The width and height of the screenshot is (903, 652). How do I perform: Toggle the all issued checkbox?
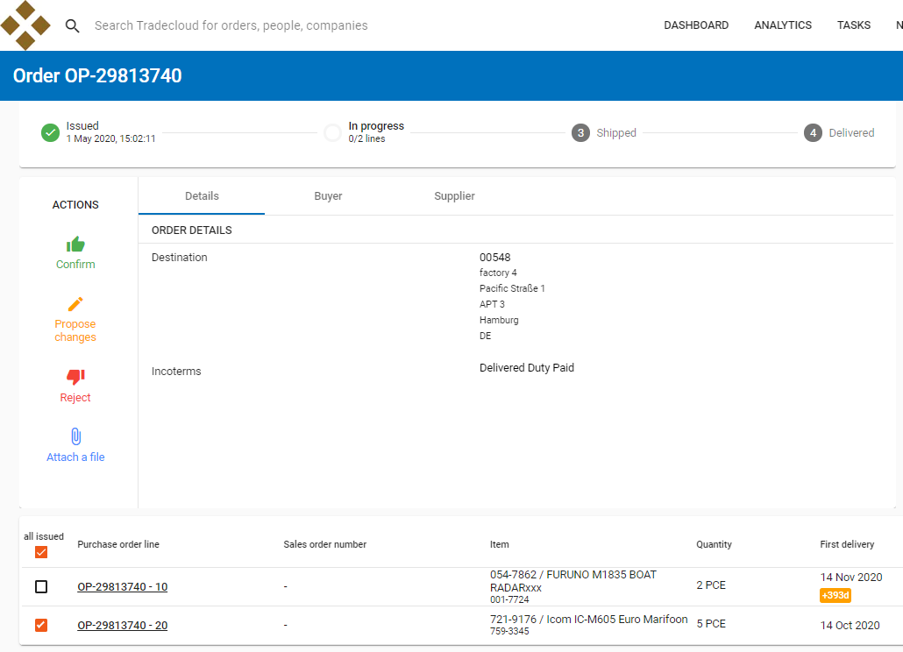[x=40, y=552]
